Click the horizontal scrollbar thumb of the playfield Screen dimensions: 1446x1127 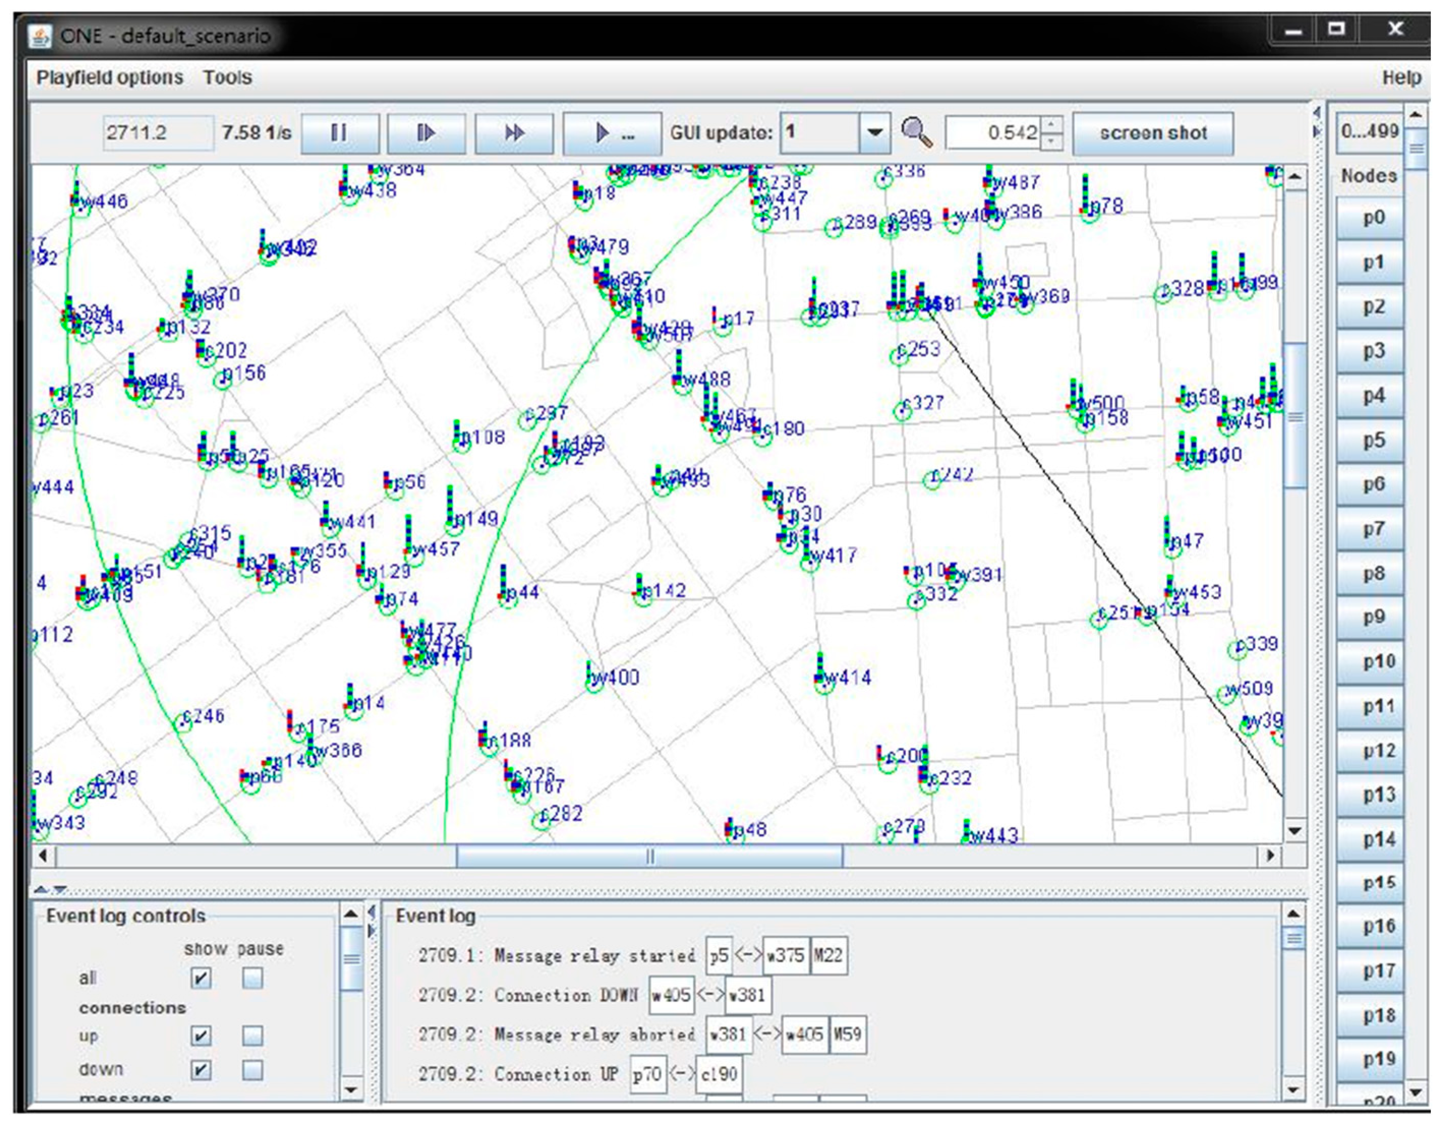649,857
